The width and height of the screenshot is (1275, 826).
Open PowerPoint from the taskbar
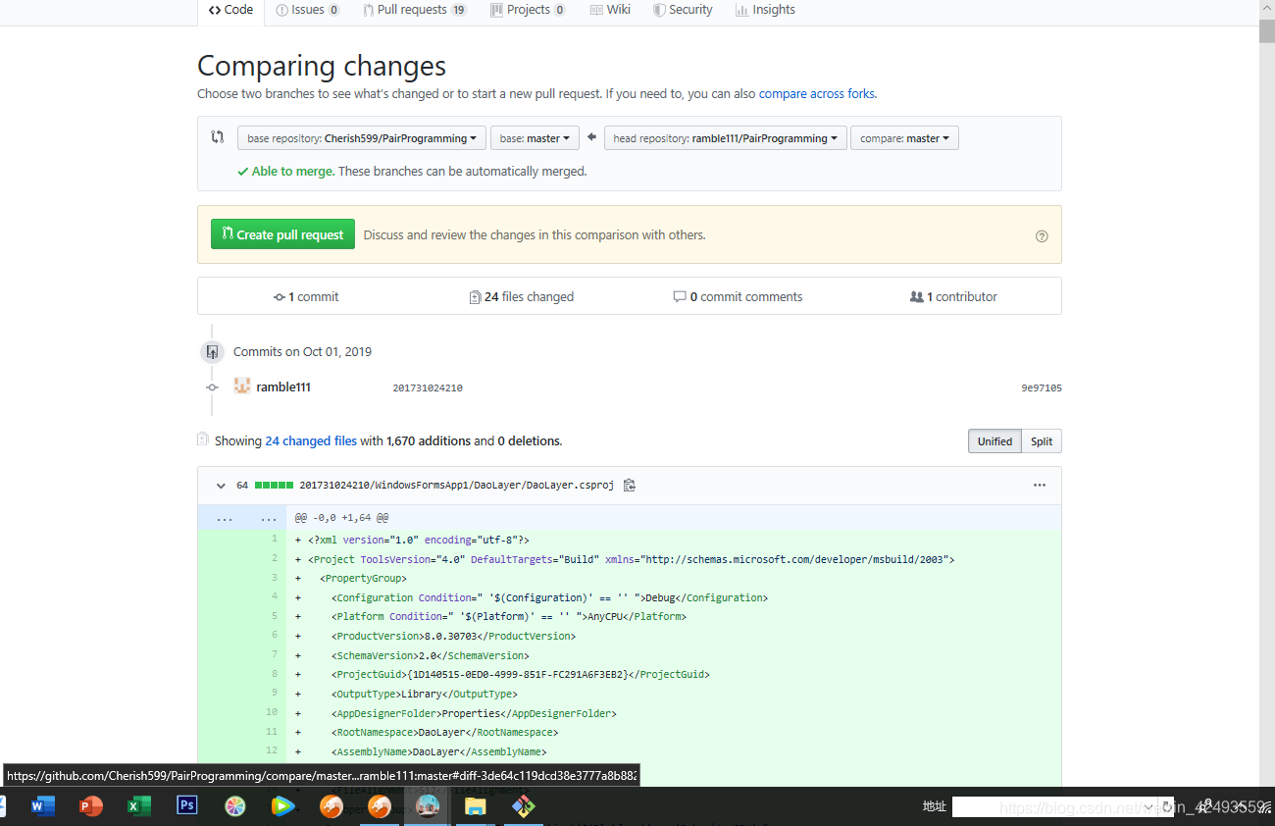click(91, 806)
